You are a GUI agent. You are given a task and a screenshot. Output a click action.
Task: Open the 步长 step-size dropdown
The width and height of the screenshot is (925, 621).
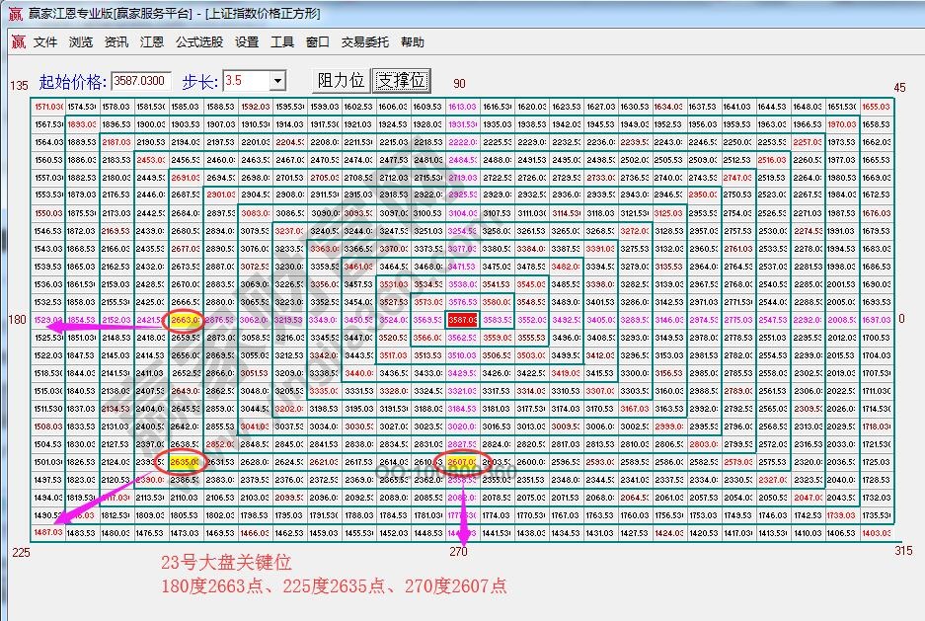pos(277,80)
